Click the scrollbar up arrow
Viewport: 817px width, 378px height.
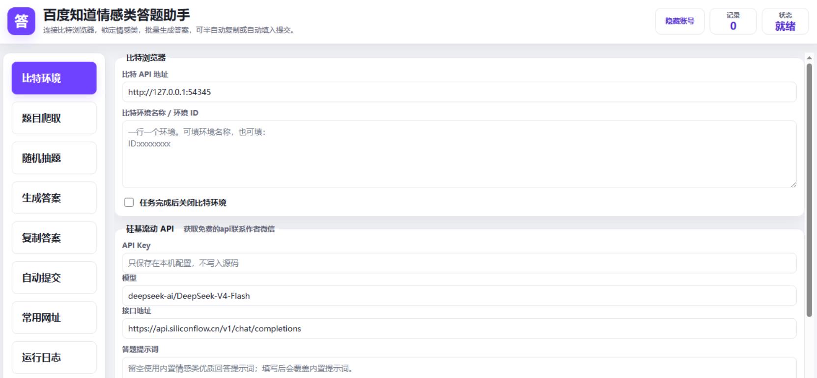pos(809,58)
